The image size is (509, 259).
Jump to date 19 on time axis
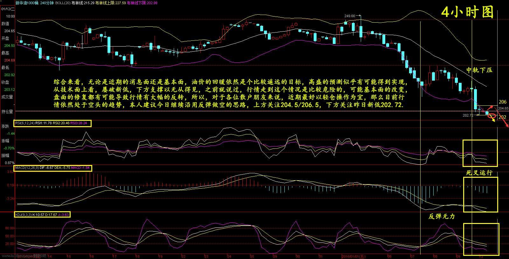click(x=161, y=256)
